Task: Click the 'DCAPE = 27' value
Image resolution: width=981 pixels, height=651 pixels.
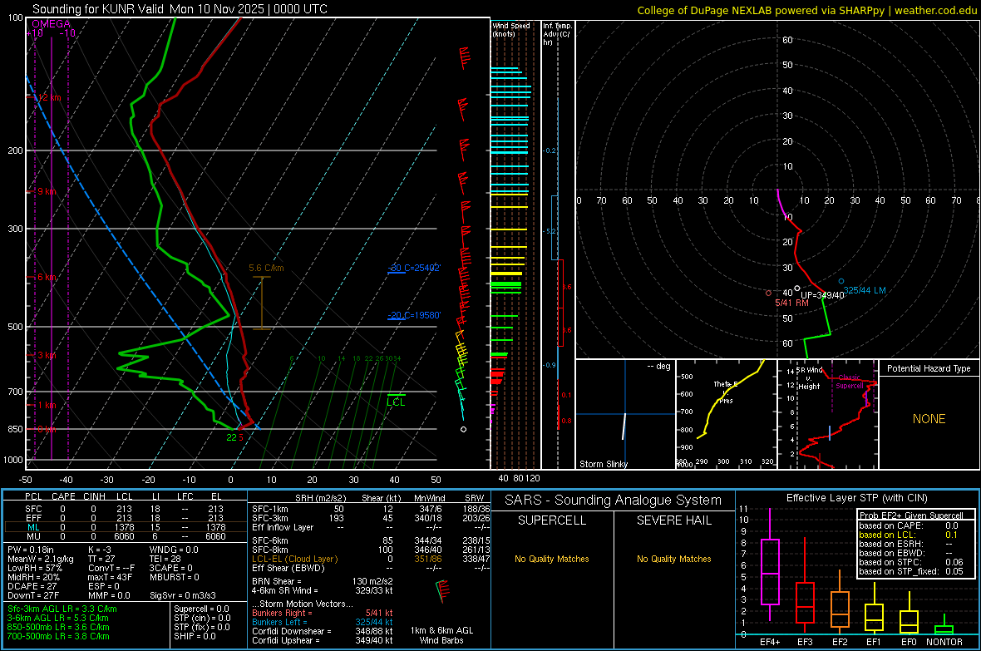Action: tap(32, 586)
